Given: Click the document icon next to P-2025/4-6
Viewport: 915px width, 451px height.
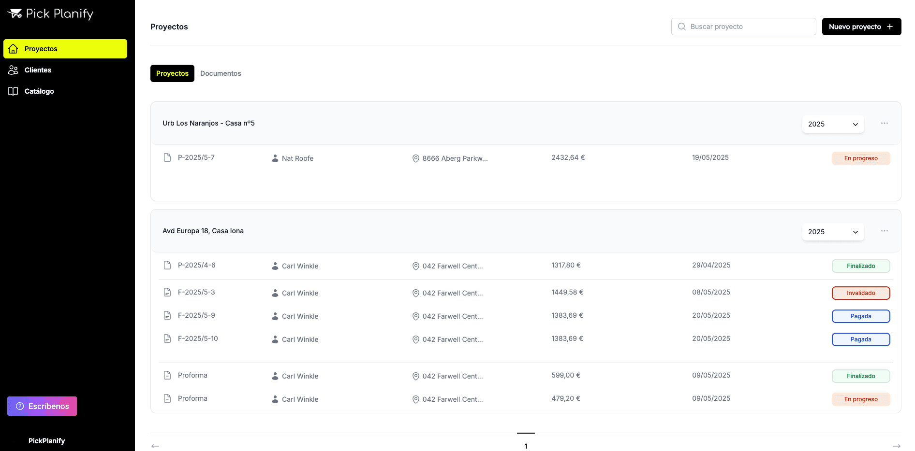Looking at the screenshot, I should point(167,265).
